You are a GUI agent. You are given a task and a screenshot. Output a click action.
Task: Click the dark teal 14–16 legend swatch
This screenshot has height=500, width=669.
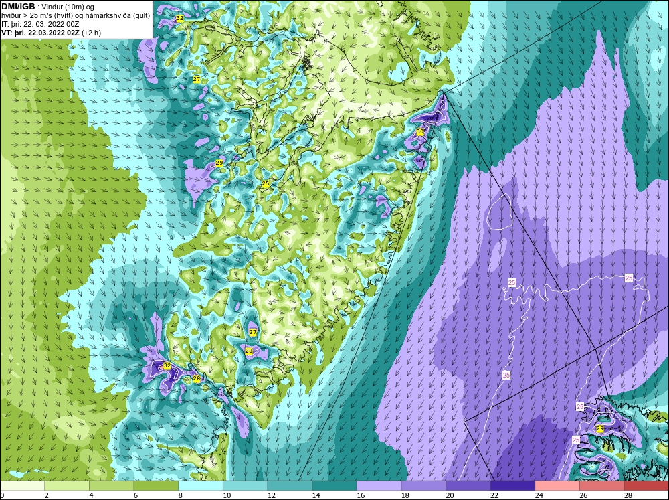tap(334, 485)
